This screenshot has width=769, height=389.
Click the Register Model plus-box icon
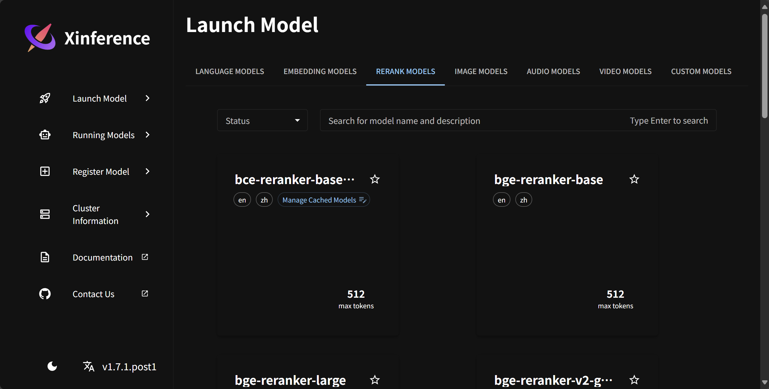pos(45,171)
